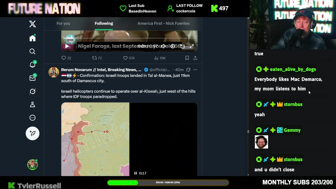Screen dimensions: 336x189
Task: Open Profile icon in sidebar
Action: tap(33, 104)
